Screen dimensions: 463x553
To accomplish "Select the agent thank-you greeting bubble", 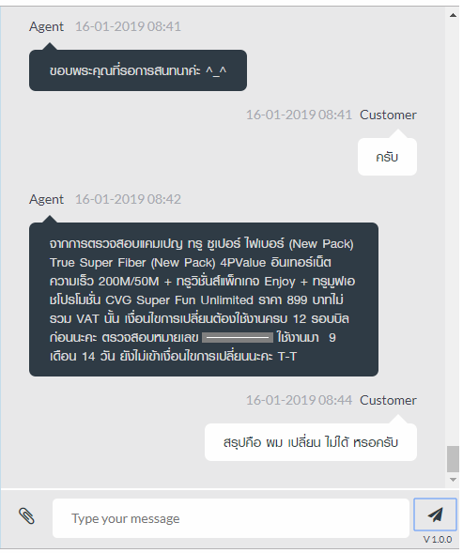I will coord(138,70).
